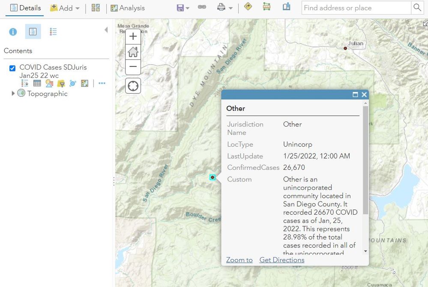428x287 pixels.
Task: Click the selected map point marker
Action: [213, 178]
